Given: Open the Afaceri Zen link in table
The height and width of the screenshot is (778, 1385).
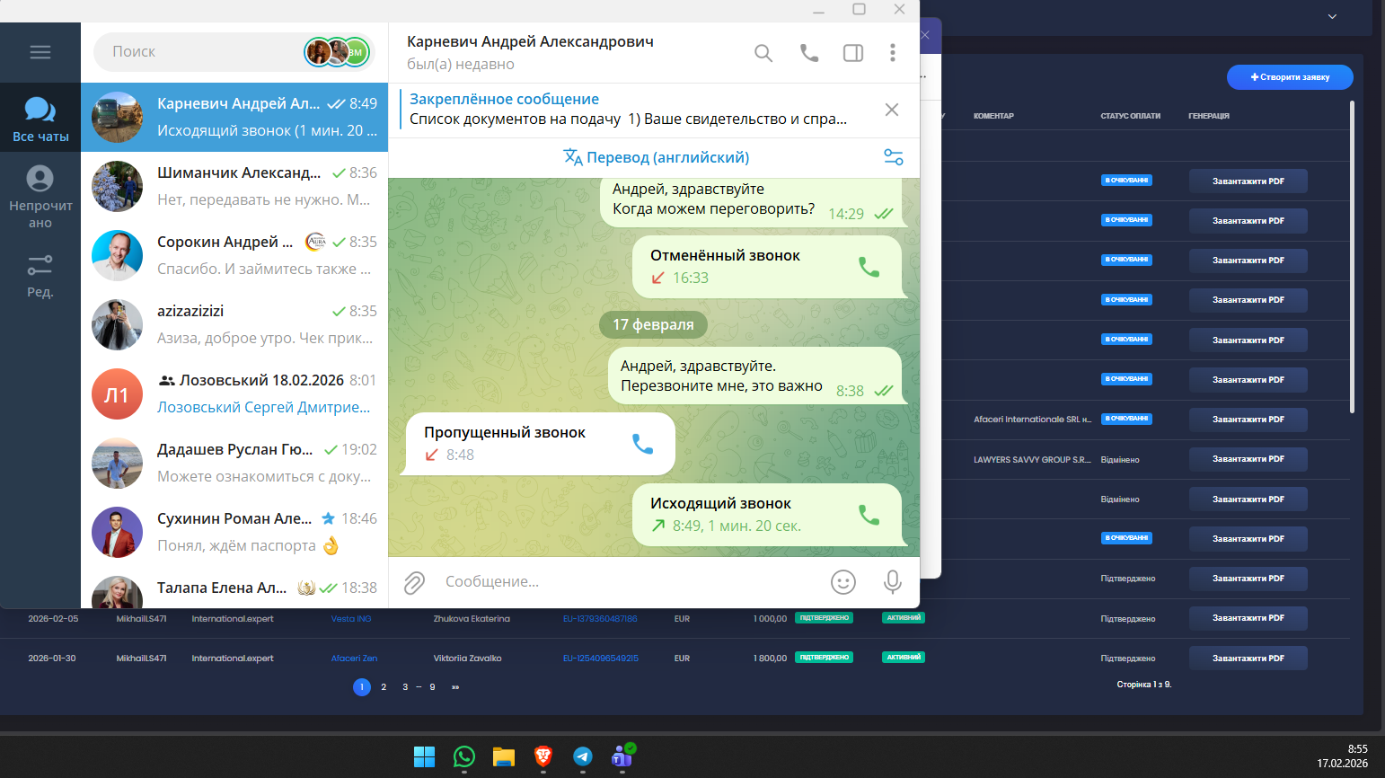Looking at the screenshot, I should pyautogui.click(x=354, y=659).
